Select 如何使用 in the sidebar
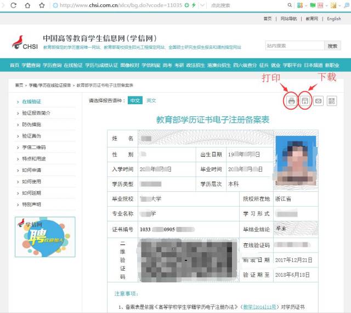 click(32, 181)
